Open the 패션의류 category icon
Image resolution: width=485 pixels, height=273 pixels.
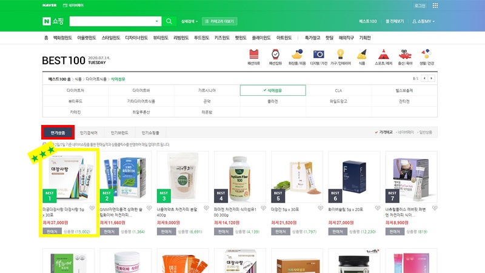[x=253, y=57]
